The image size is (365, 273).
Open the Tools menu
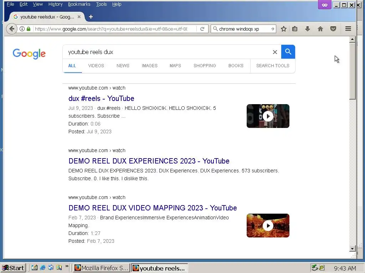pyautogui.click(x=101, y=4)
